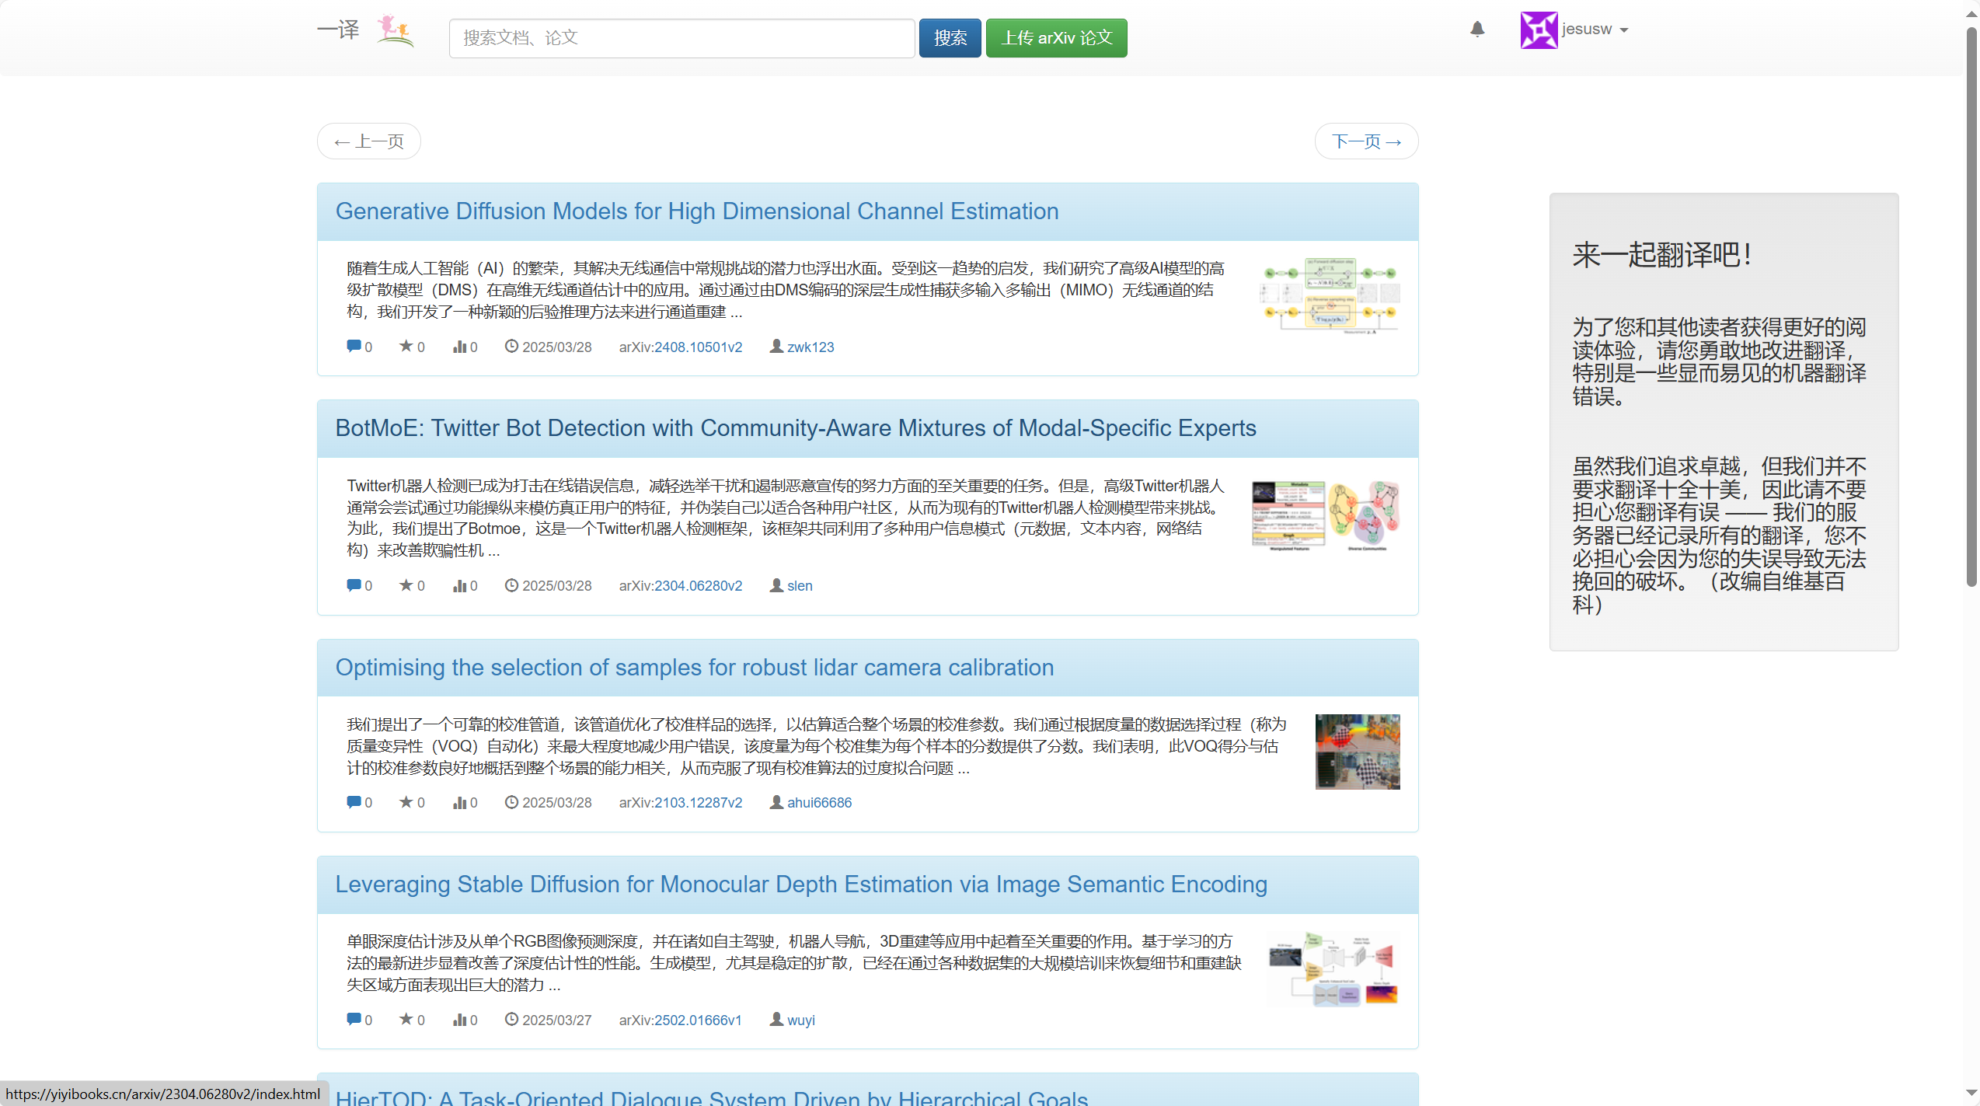Go to the previous page (上一页)
Screen dimensions: 1980x1106
click(x=368, y=141)
